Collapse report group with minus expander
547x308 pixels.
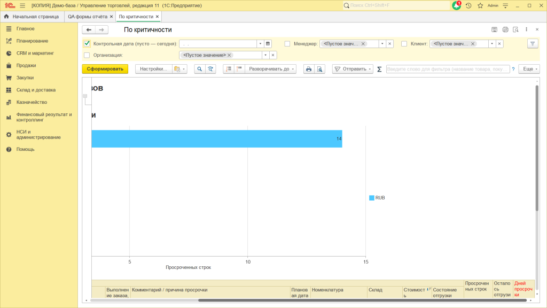click(x=85, y=96)
